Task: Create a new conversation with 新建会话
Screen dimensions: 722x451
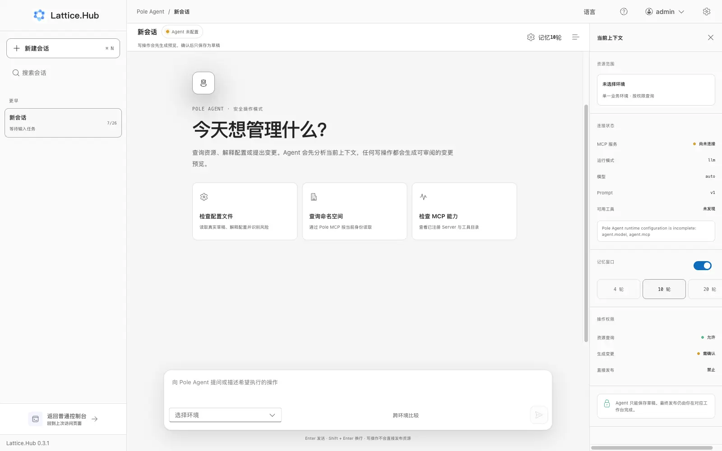Action: (63, 48)
